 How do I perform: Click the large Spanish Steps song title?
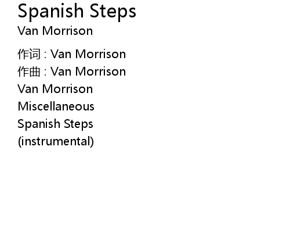point(77,12)
